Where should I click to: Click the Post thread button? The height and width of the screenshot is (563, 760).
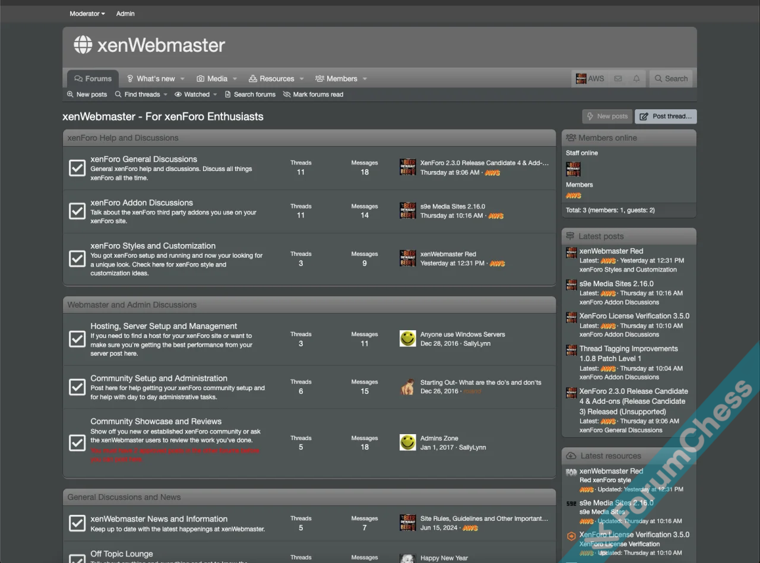tap(666, 116)
